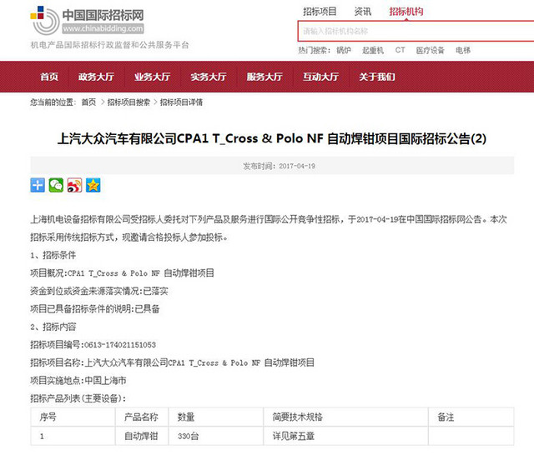Click the publish date 2017-04-19 text

click(x=297, y=166)
